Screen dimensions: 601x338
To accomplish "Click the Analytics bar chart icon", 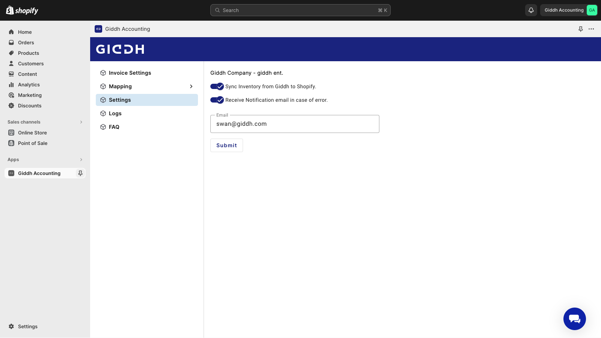I will tap(11, 84).
